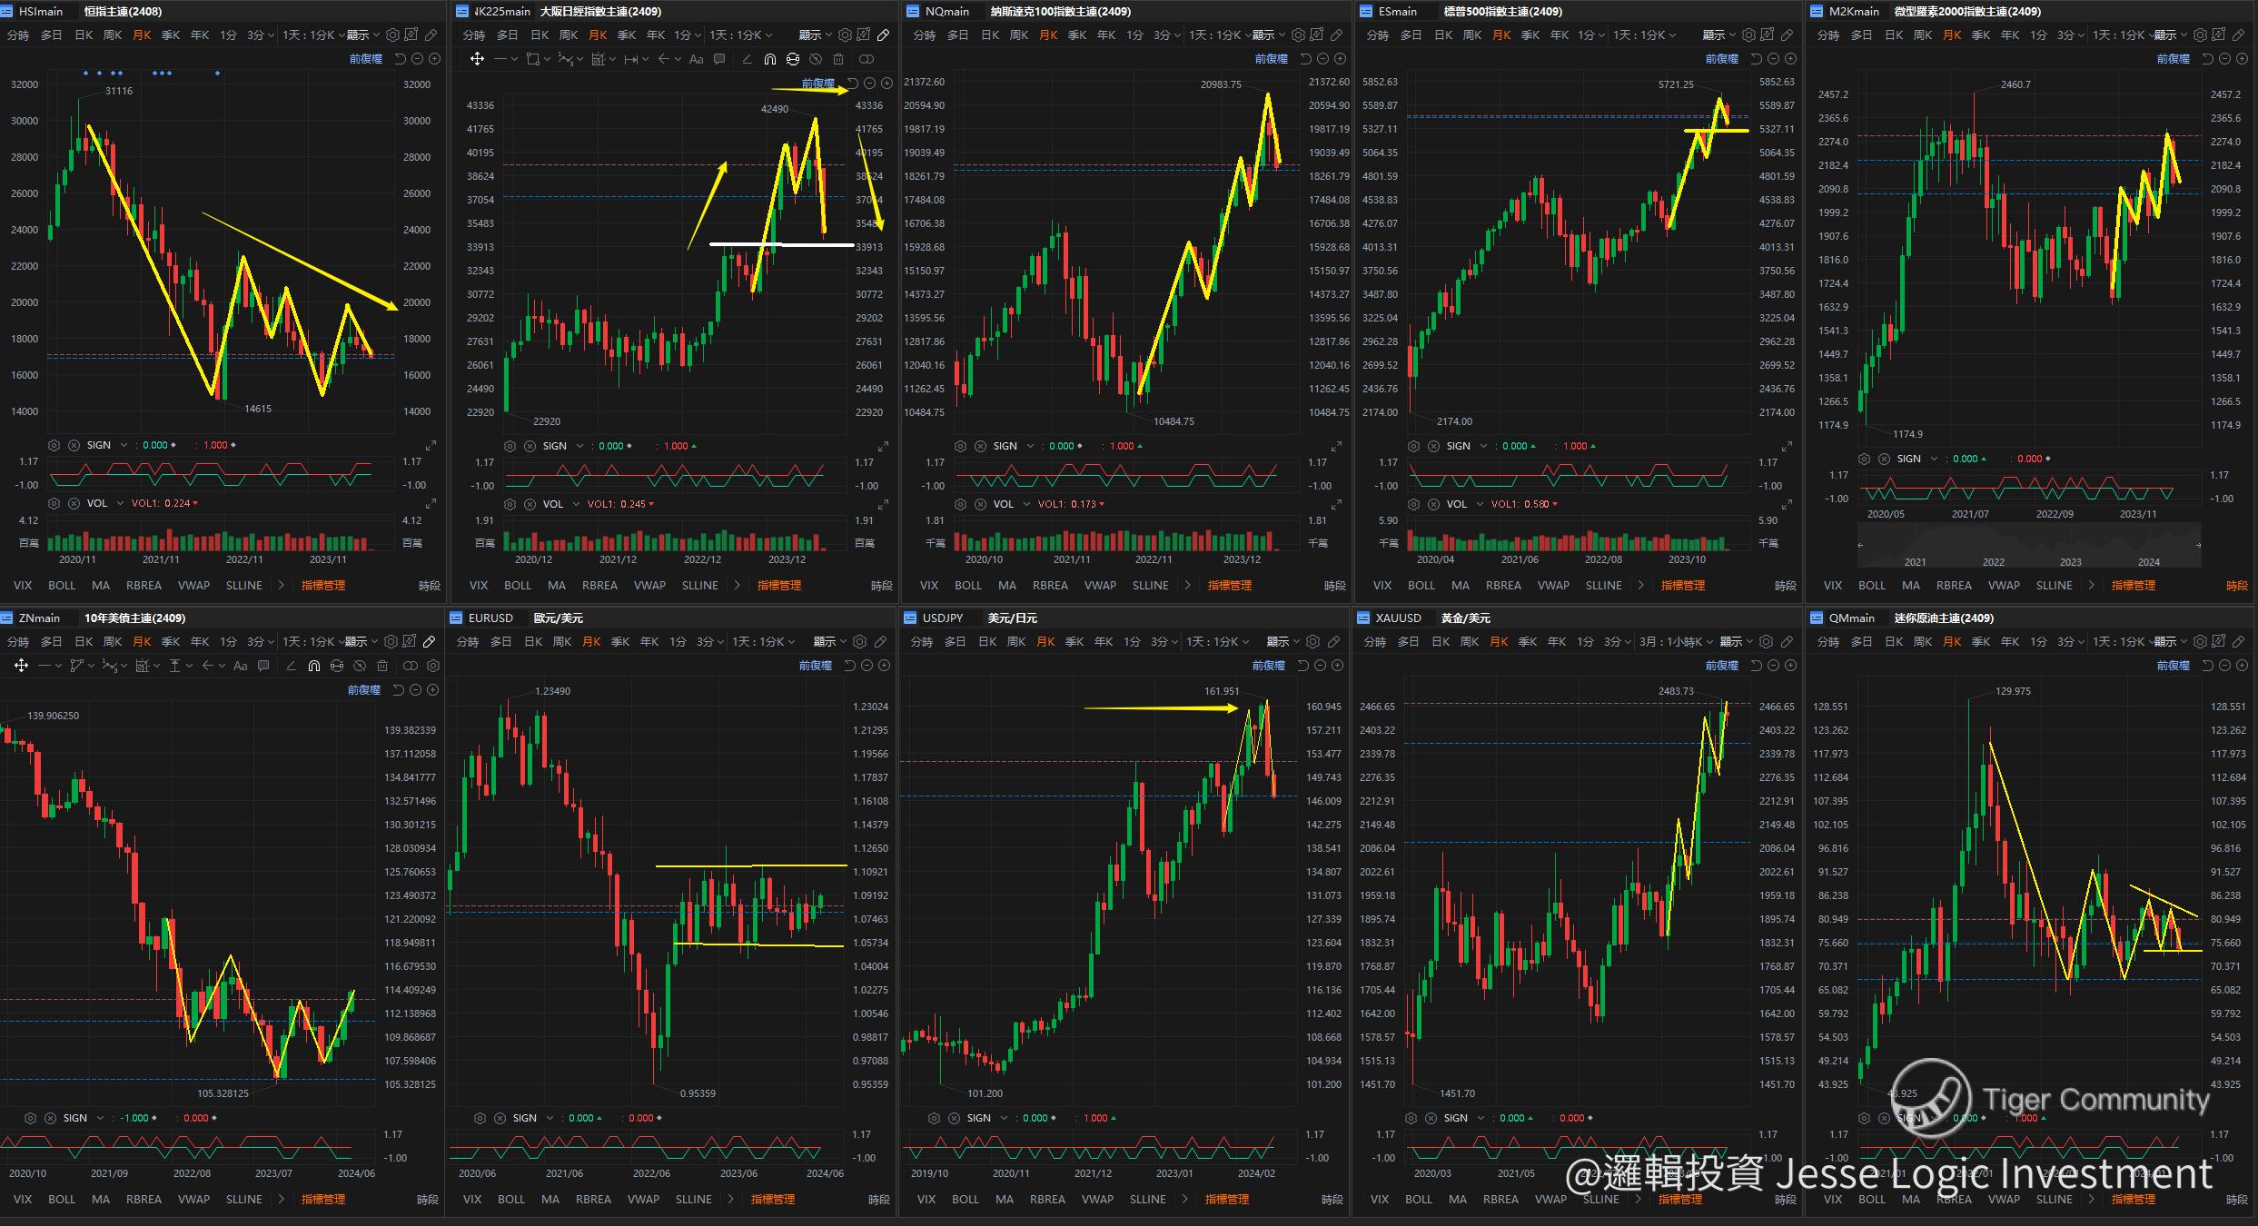Select the move crosshair tool in ZNmain toolbar
This screenshot has height=1226, width=2258.
[x=20, y=666]
